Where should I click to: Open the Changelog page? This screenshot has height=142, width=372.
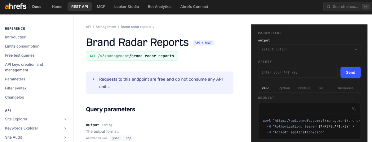click(14, 97)
